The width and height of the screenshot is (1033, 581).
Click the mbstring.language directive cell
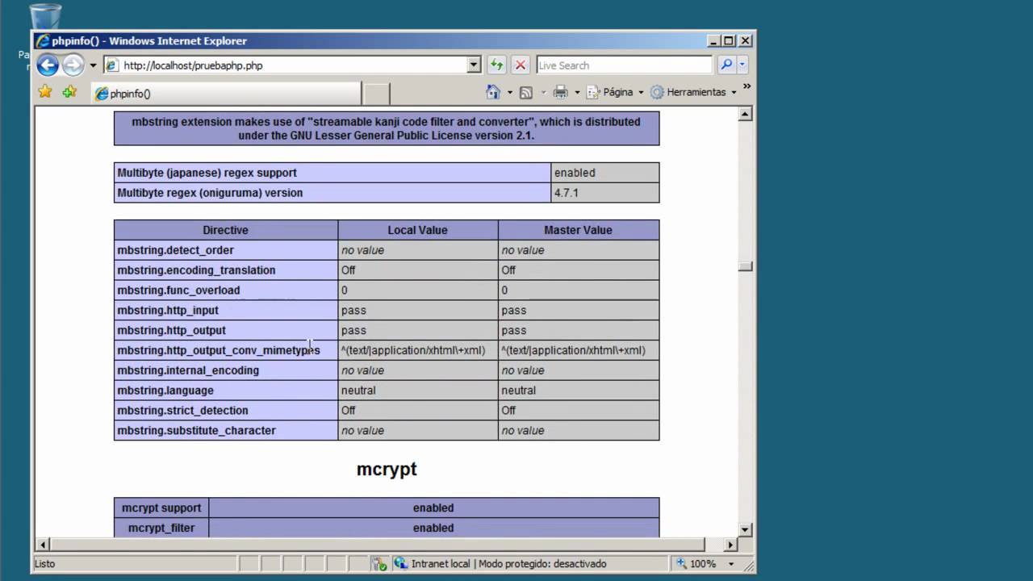coord(226,390)
